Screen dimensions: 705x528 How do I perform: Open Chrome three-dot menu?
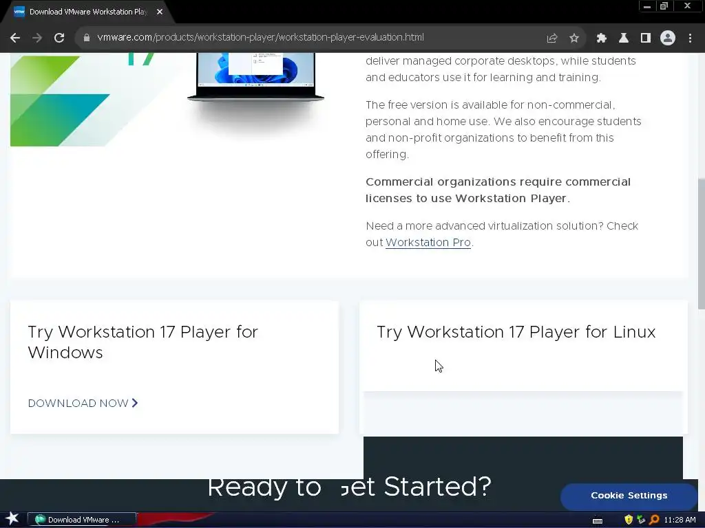point(690,38)
